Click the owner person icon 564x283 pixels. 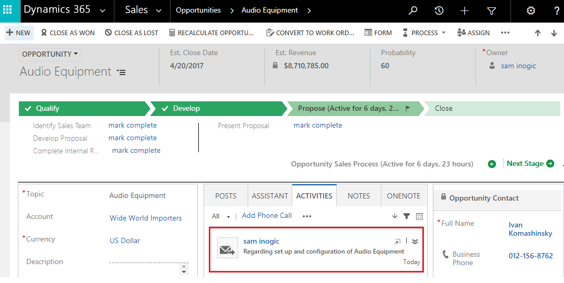492,66
